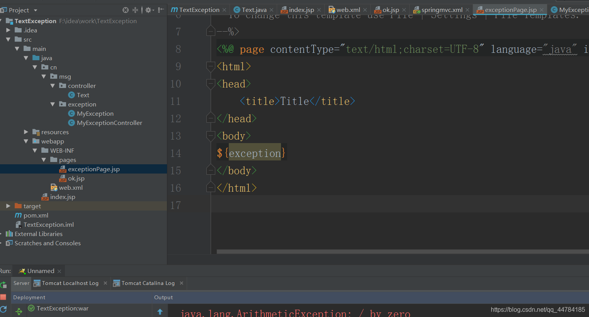Fold the head tag at line 10
The image size is (589, 317).
(211, 84)
